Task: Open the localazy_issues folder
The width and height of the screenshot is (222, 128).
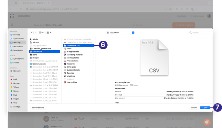Action: click(44, 64)
